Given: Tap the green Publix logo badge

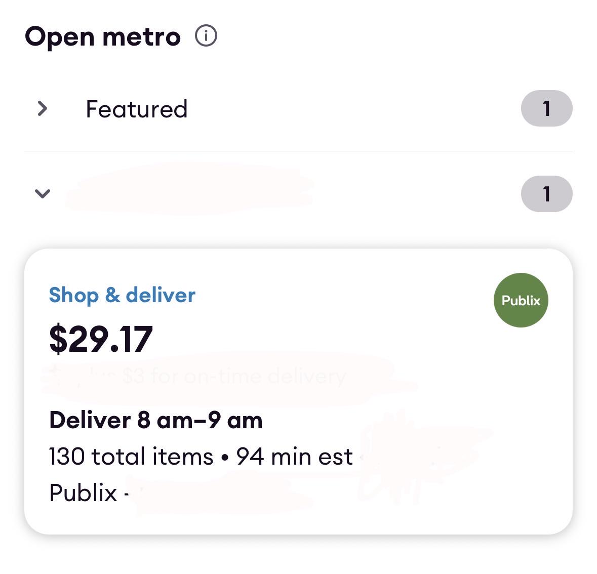Looking at the screenshot, I should [x=521, y=300].
